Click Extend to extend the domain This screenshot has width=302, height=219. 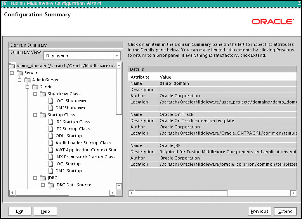tap(285, 211)
